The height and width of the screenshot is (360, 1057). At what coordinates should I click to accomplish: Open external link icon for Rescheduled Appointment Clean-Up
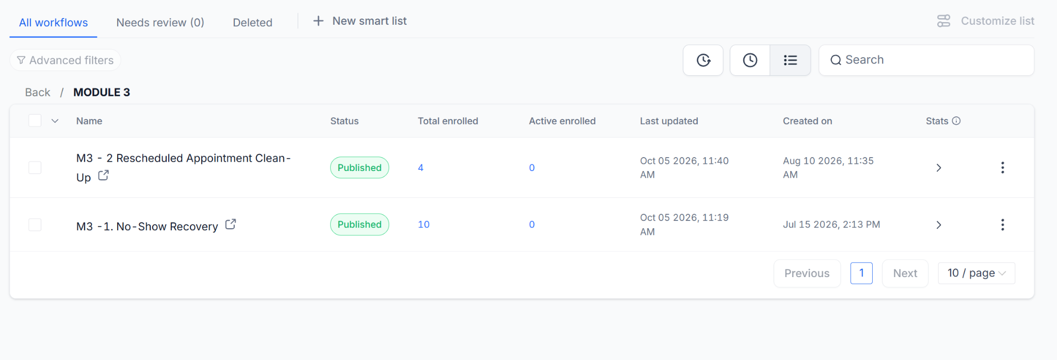(104, 176)
